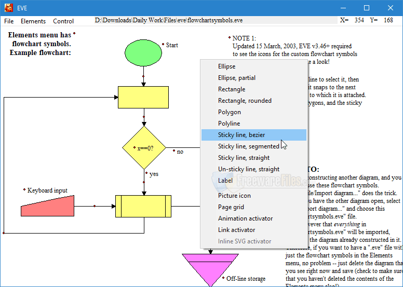Image resolution: width=403 pixels, height=287 pixels.
Task: Click the "Start" label text
Action: (x=172, y=45)
